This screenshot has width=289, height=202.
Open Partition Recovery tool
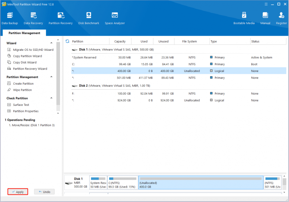click(60, 18)
